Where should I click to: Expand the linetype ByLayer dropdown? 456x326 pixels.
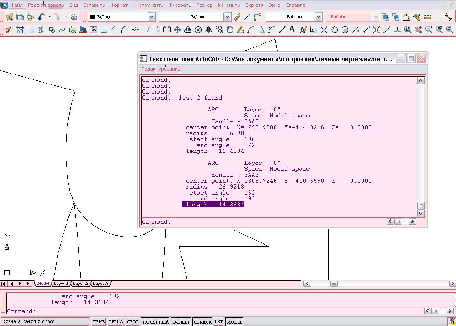point(227,17)
